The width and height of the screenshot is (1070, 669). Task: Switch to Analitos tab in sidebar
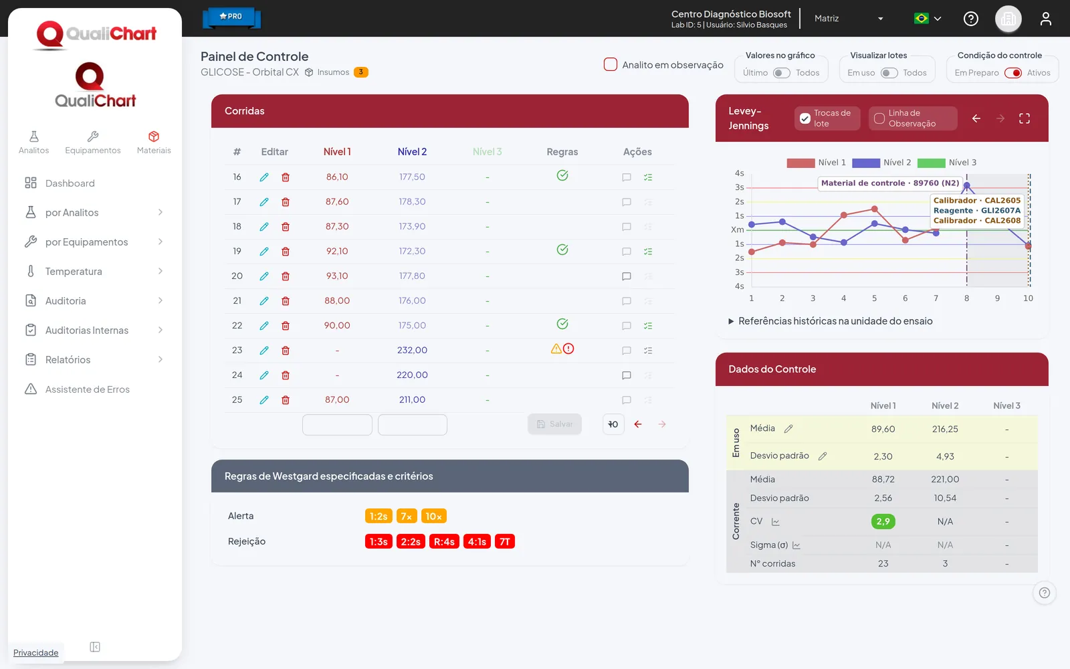[x=34, y=142]
